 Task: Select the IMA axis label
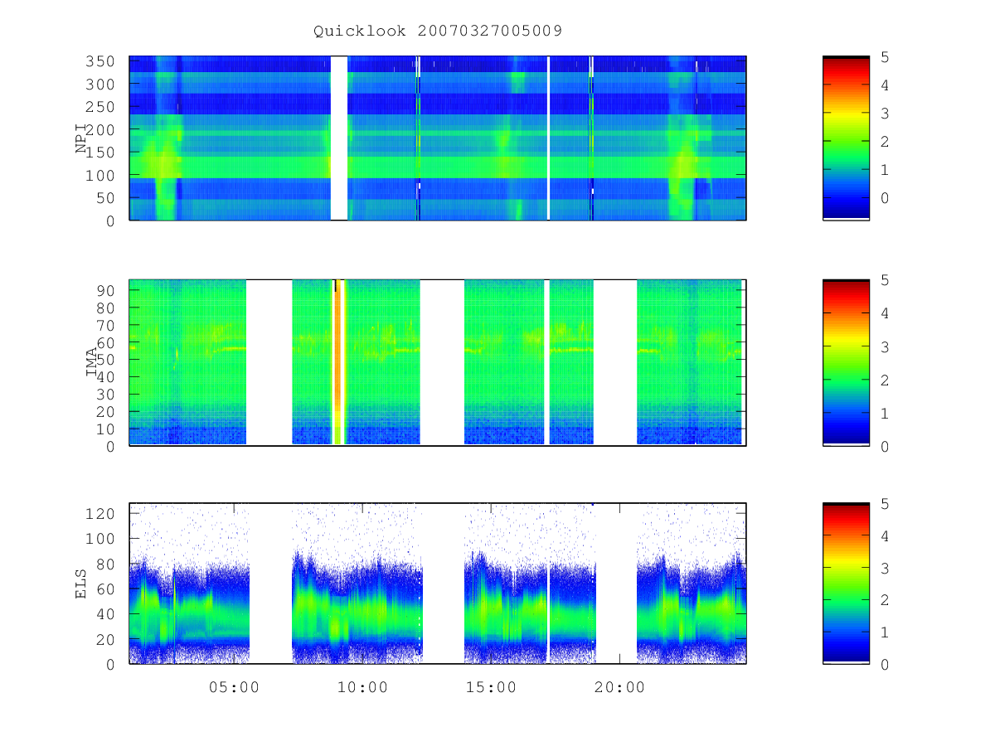pos(92,363)
